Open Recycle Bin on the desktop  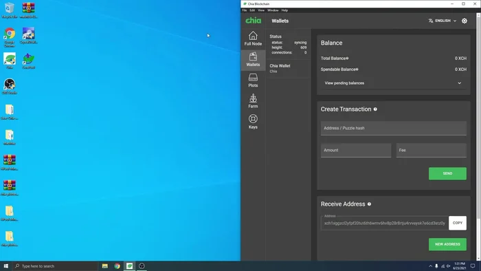(10, 10)
